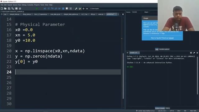Run file with green play button

click(37, 9)
